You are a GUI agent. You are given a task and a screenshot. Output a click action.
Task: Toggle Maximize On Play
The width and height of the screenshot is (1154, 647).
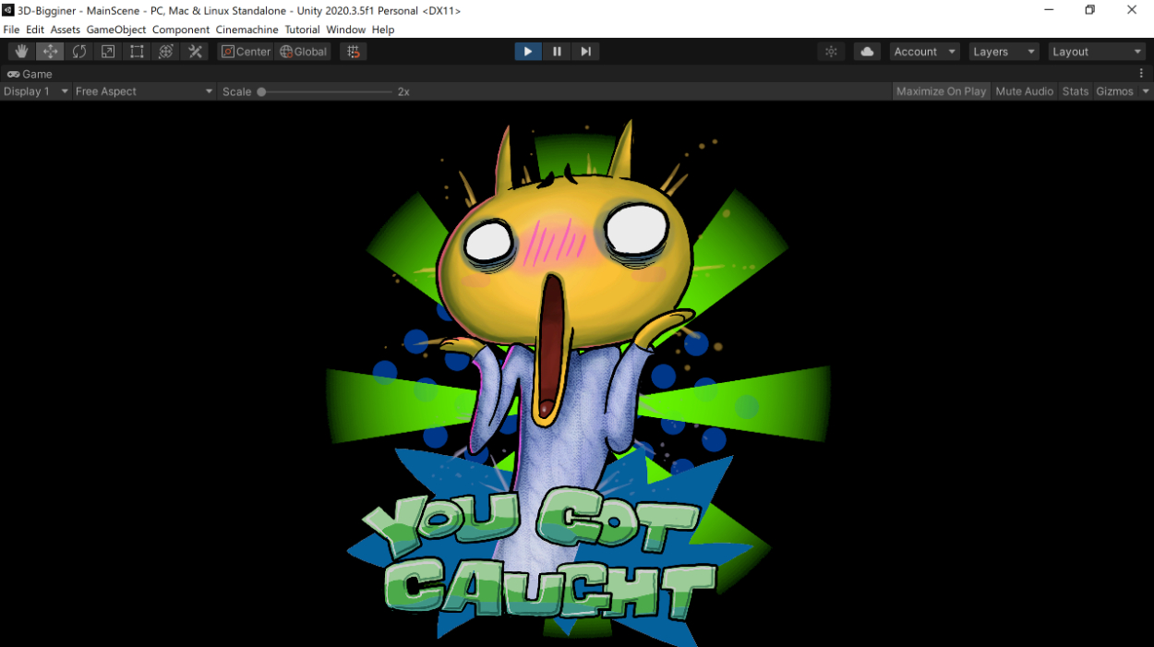(x=941, y=91)
